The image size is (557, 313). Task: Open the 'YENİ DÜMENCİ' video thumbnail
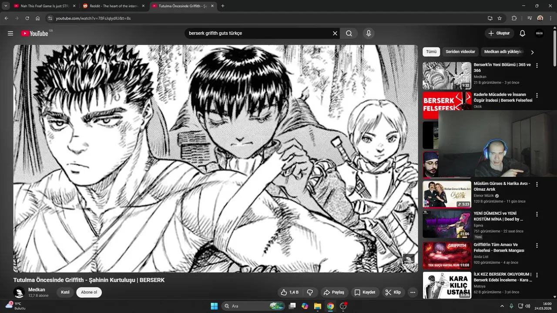pyautogui.click(x=447, y=224)
